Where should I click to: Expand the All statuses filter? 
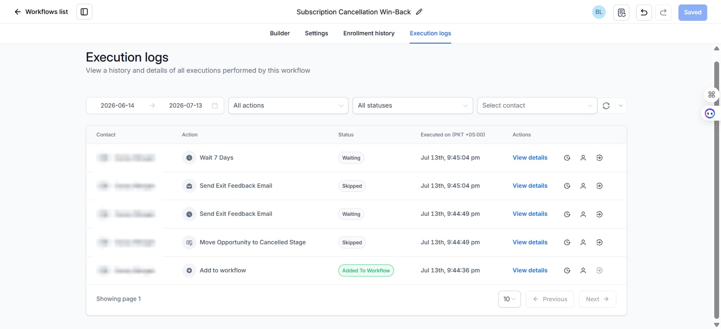pos(413,106)
